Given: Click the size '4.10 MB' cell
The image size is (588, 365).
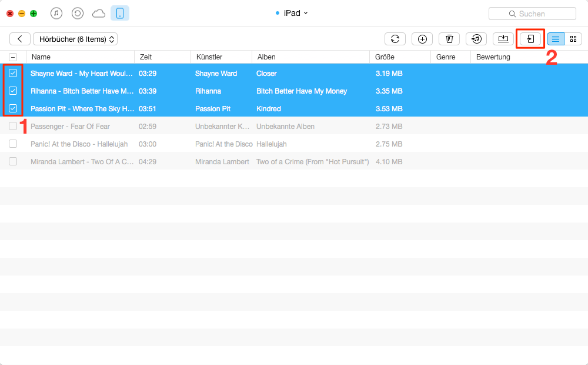Looking at the screenshot, I should pyautogui.click(x=389, y=162).
